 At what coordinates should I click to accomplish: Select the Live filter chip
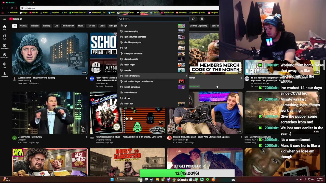[56, 26]
